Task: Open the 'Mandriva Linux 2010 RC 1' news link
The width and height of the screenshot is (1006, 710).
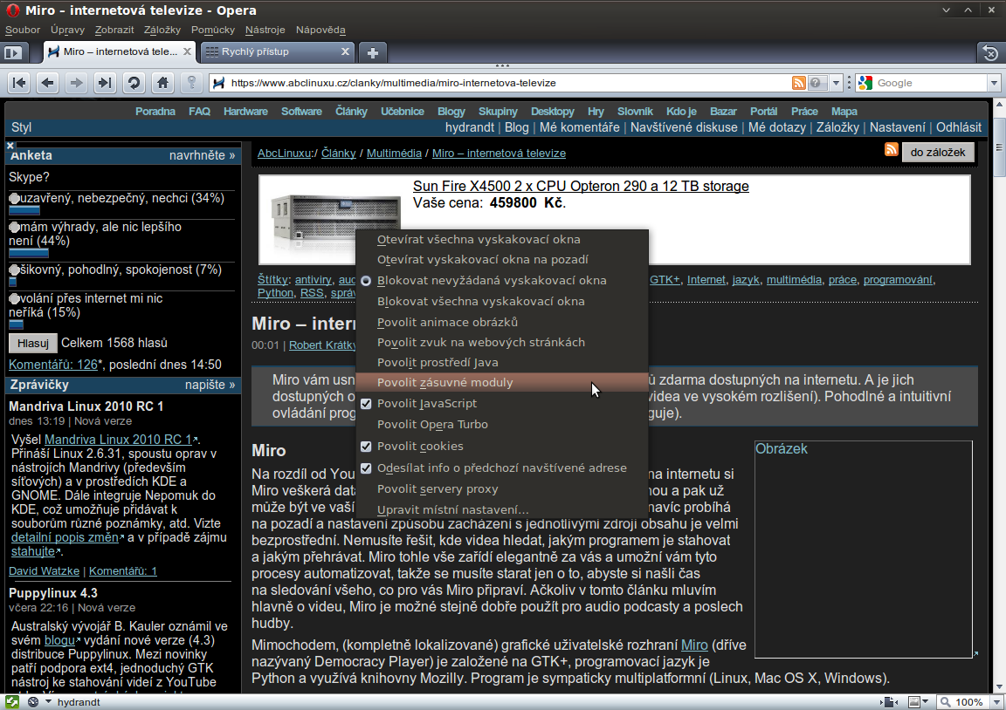Action: pyautogui.click(x=118, y=440)
